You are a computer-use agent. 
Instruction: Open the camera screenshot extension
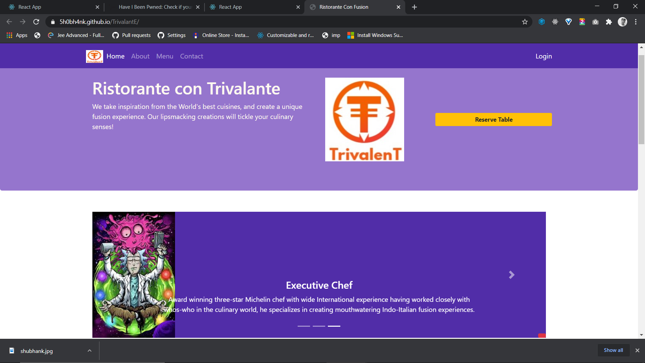(595, 22)
